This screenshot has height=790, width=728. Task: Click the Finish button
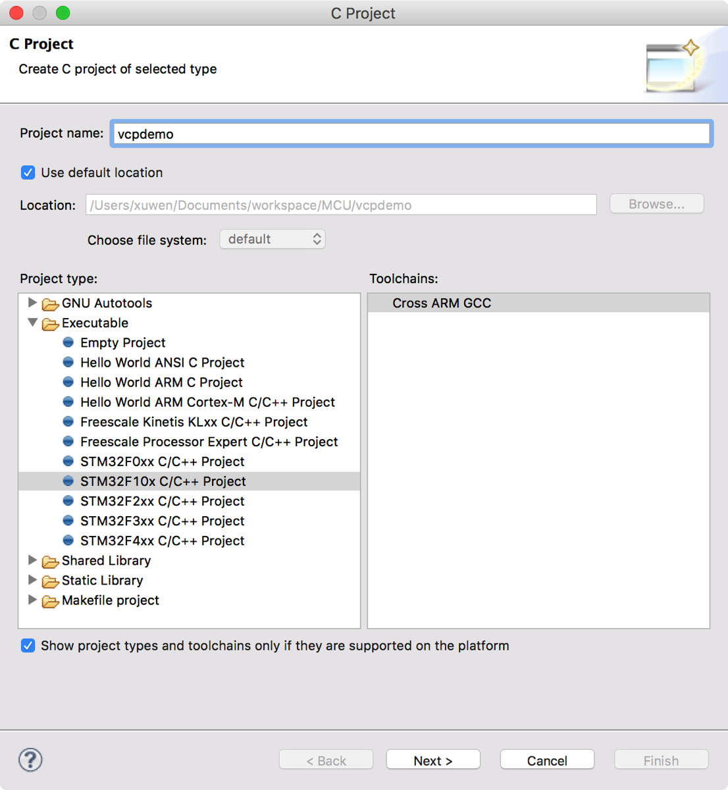coord(661,760)
